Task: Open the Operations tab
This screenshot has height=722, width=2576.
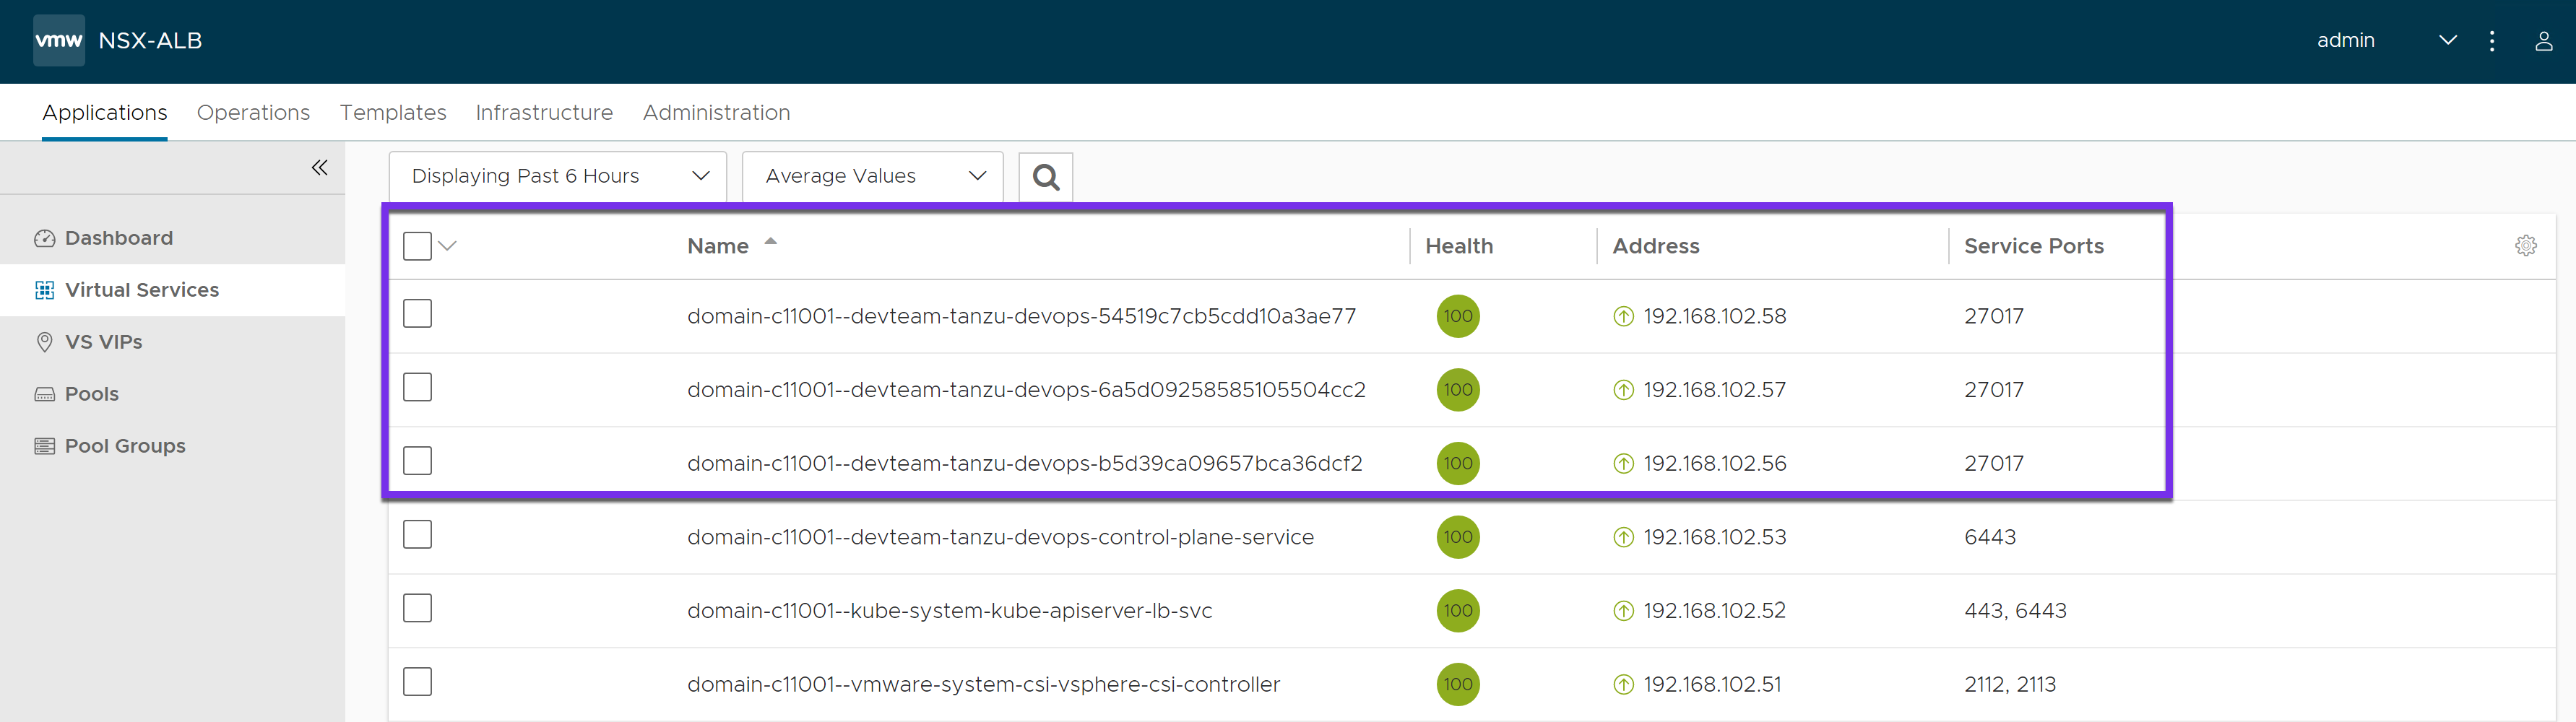Action: (253, 113)
